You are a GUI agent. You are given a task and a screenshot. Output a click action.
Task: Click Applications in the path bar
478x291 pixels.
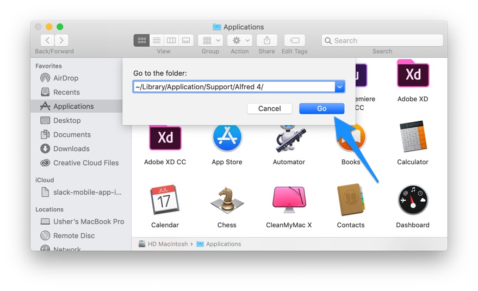tap(224, 244)
